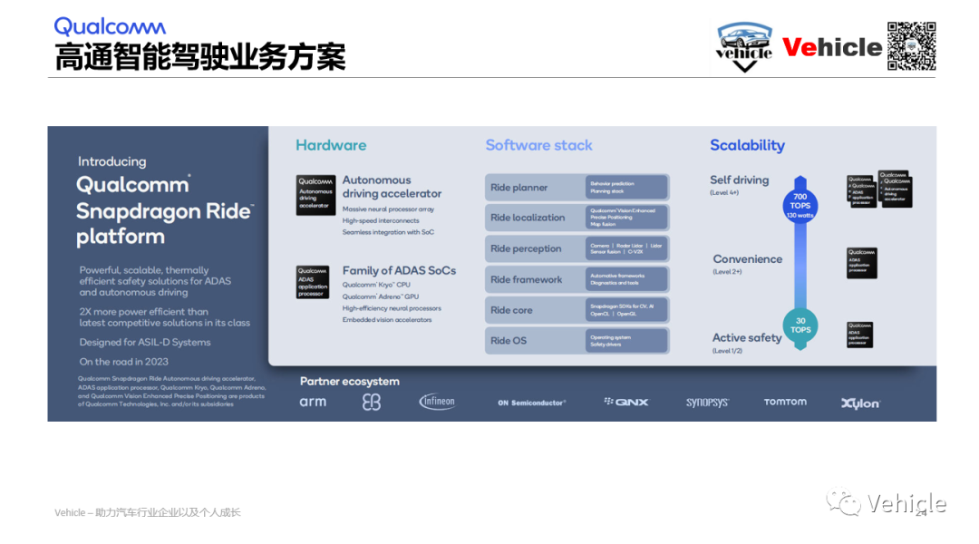Click the Qualcomm Adreno GPU line

click(380, 296)
